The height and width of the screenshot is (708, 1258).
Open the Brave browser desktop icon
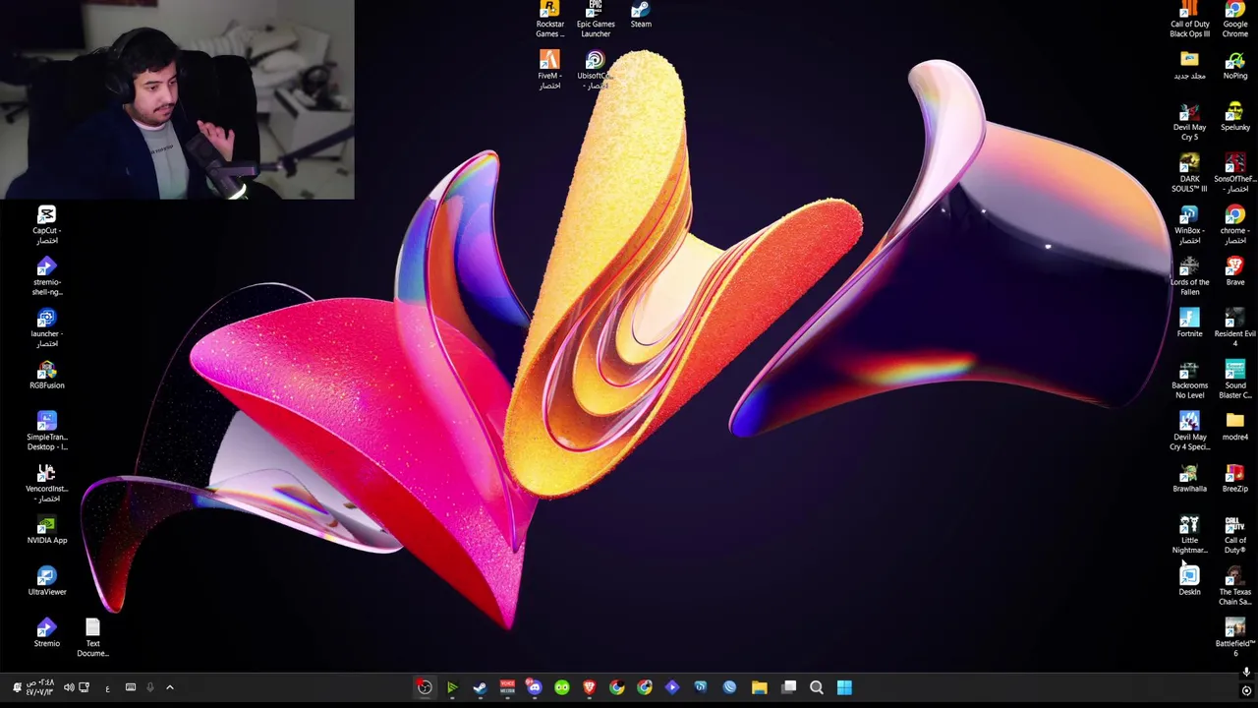(x=1235, y=272)
